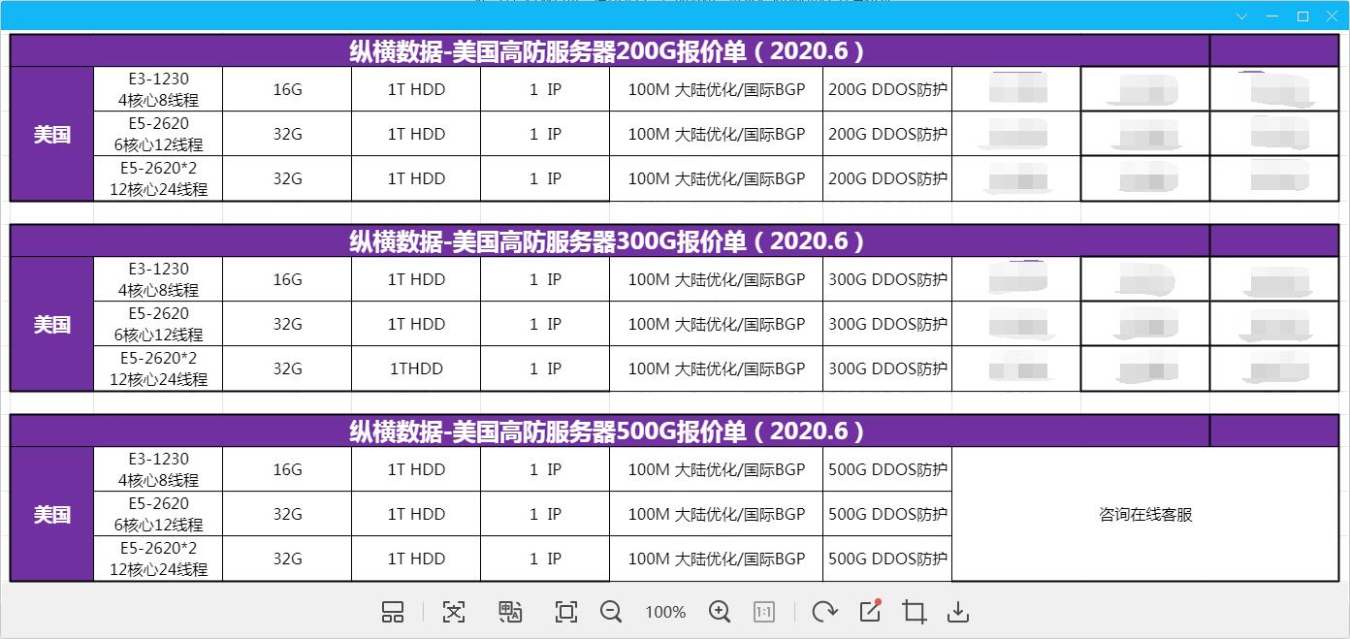Click the 100% zoom level indicator

tap(665, 612)
